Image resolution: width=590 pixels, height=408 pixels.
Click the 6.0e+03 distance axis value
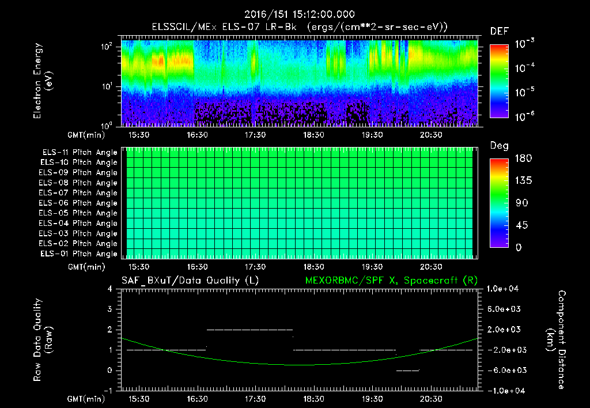[x=504, y=309]
